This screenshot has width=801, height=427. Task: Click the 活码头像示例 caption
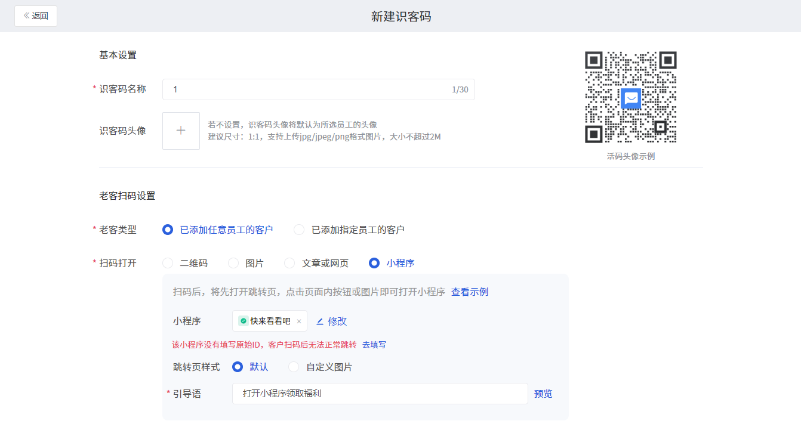point(631,156)
